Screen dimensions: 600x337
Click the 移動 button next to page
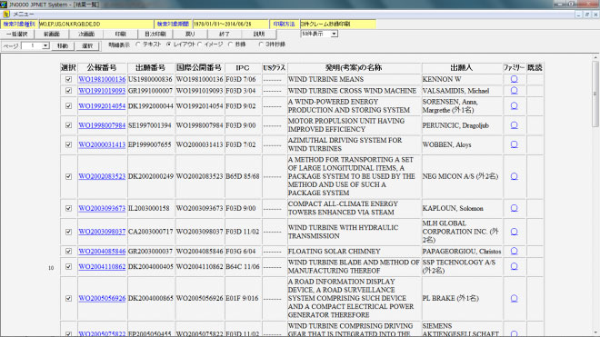[63, 46]
